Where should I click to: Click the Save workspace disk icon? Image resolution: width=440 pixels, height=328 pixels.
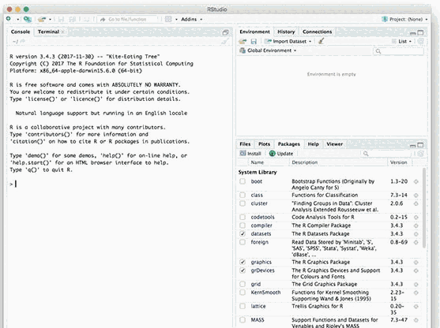(x=254, y=42)
